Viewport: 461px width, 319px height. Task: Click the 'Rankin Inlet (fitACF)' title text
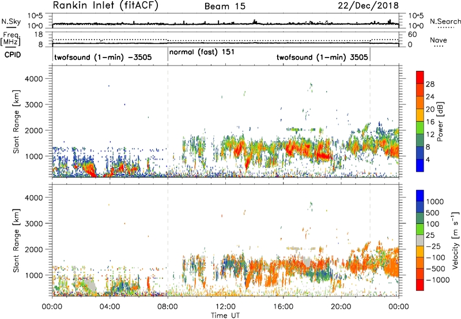point(105,6)
